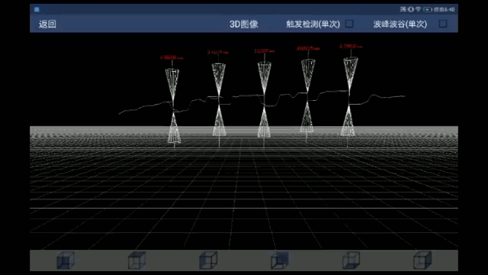Pick the fifth cube view icon in bottom bar
Image resolution: width=488 pixels, height=275 pixels.
[x=351, y=260]
